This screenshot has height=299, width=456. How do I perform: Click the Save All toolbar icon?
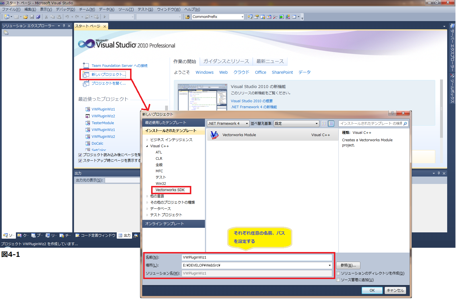[x=38, y=17]
